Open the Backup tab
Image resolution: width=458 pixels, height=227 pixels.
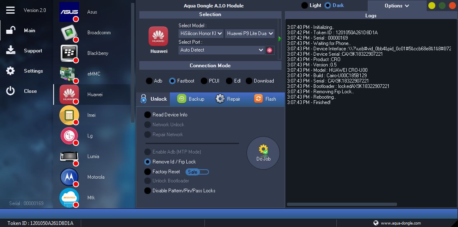191,99
